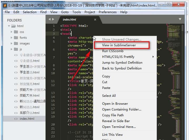Click file icon beside 师资情况.html
Viewport: 189px width, 140px height.
point(16,84)
